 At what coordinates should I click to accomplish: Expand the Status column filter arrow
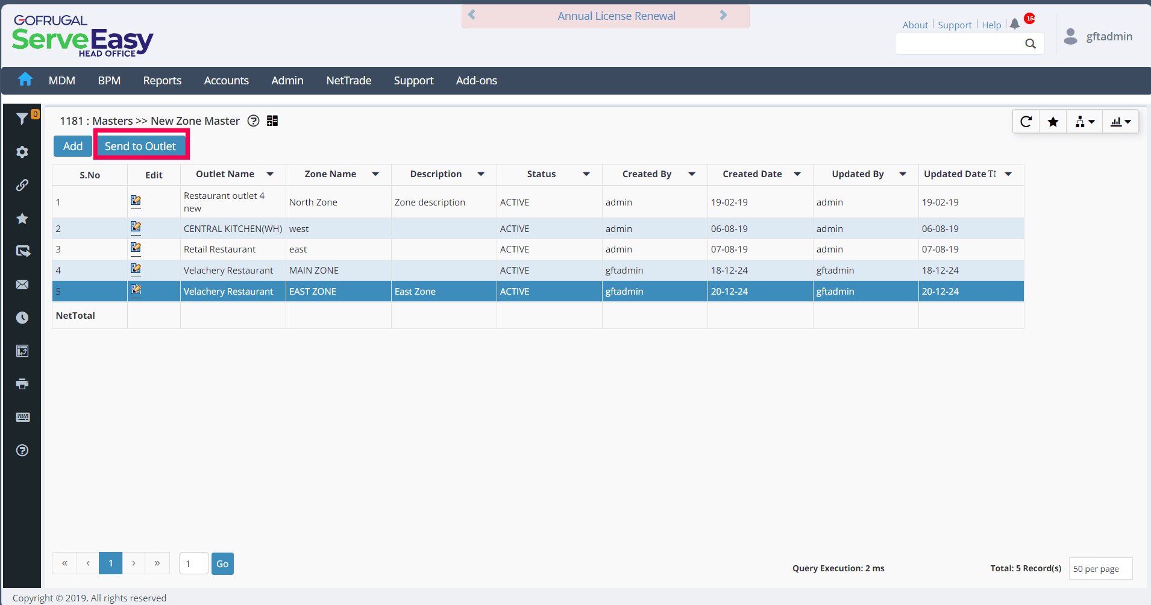point(586,174)
